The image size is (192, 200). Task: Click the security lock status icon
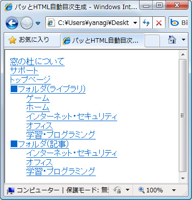click(117, 190)
